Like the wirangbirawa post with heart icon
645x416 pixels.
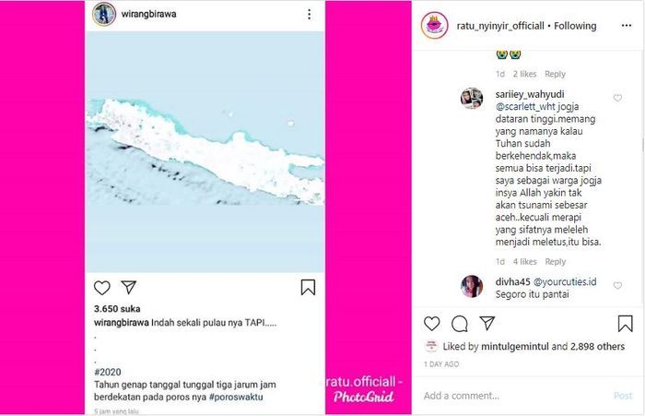click(x=102, y=288)
